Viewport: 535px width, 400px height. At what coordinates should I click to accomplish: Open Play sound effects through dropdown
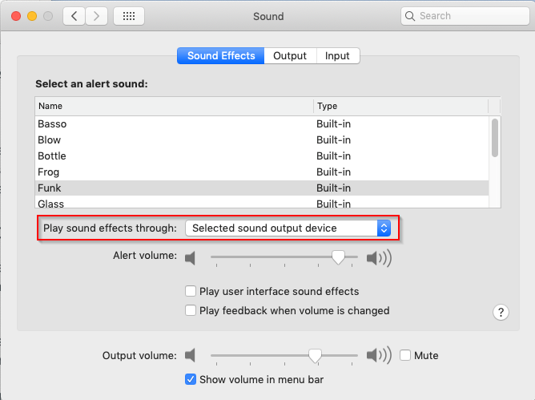(x=288, y=228)
